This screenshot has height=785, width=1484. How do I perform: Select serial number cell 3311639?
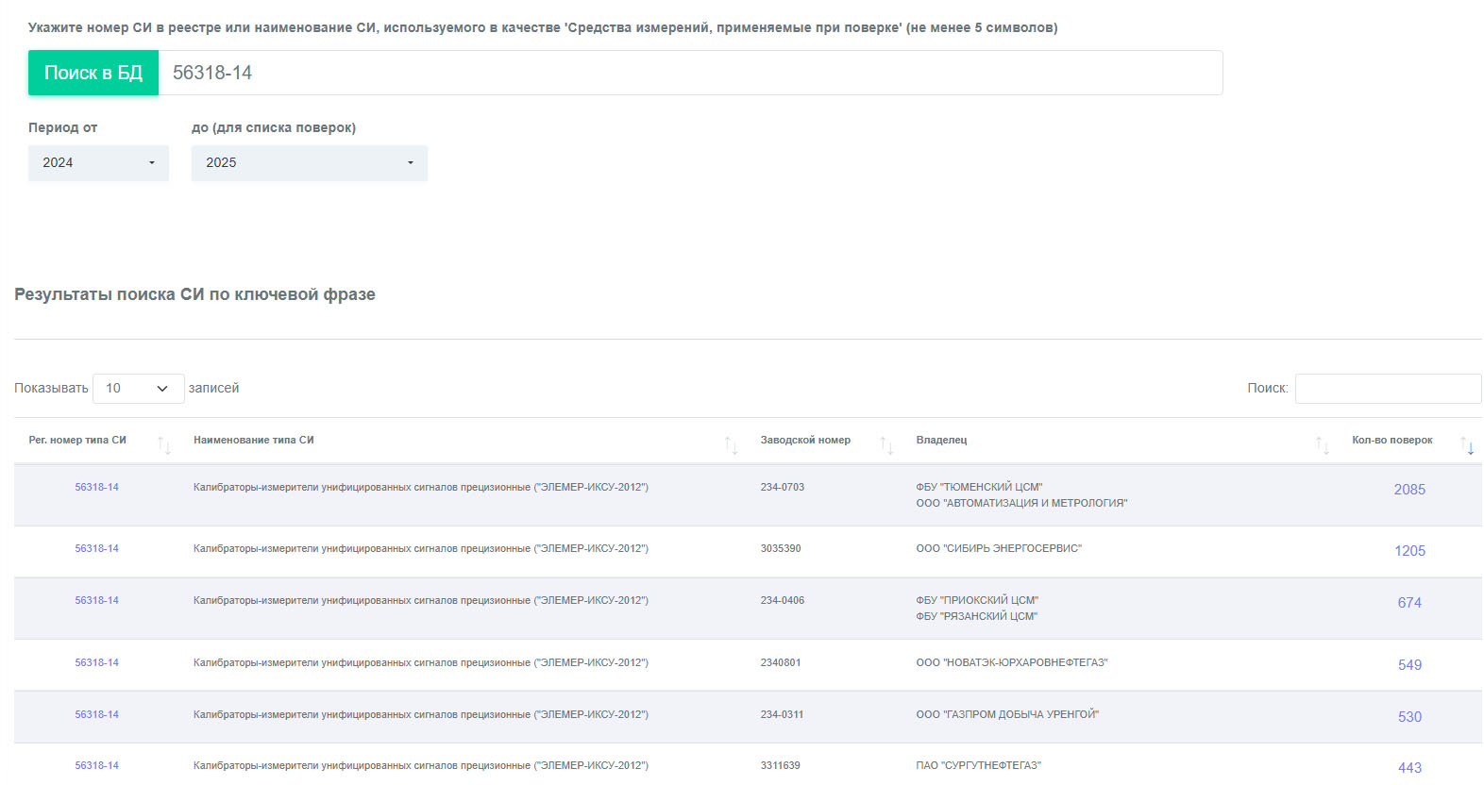(x=780, y=766)
